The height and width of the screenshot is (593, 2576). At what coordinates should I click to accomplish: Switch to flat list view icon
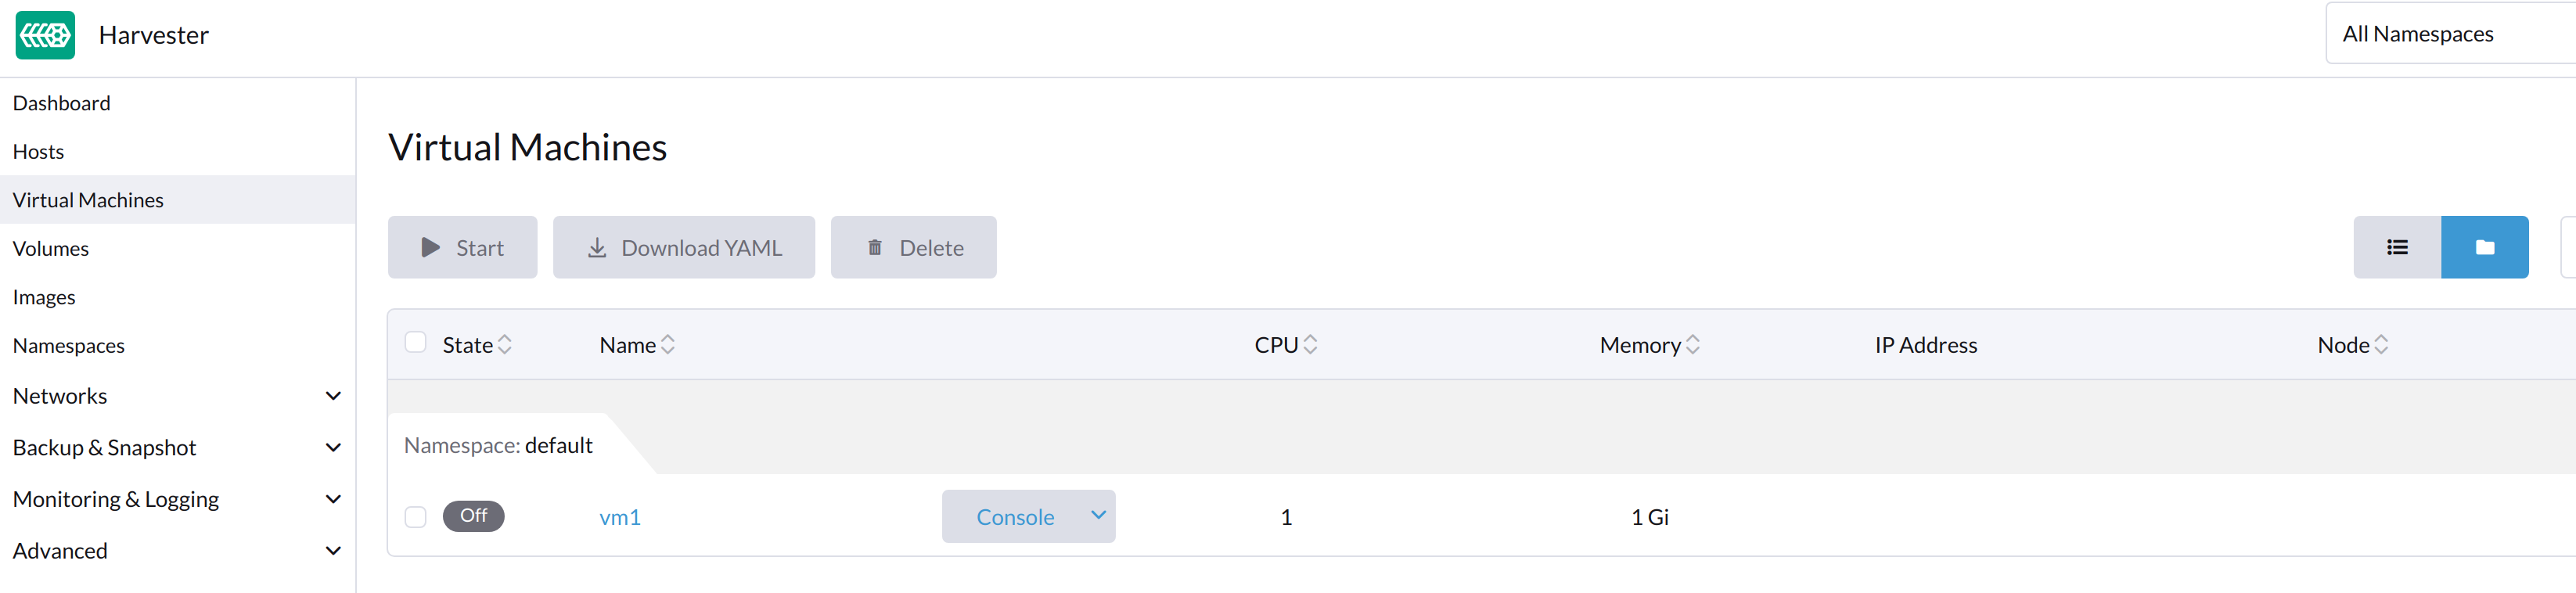click(x=2396, y=248)
